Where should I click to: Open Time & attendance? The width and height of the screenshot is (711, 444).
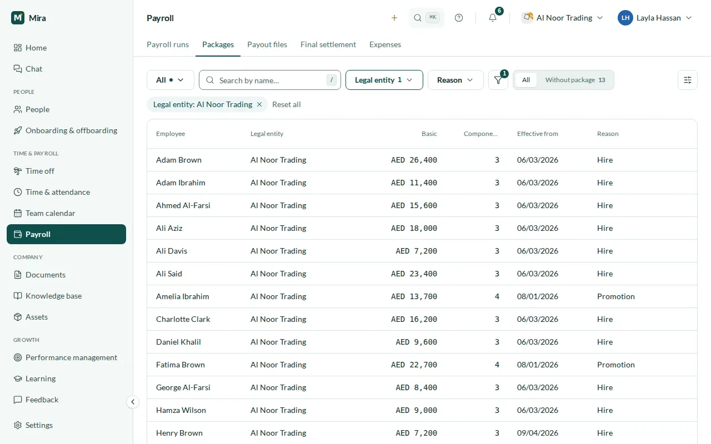(x=66, y=192)
